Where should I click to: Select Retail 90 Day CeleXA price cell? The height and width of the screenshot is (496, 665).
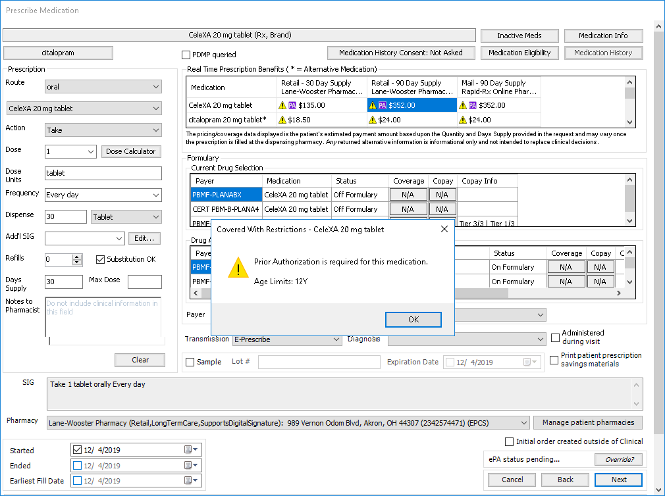tap(412, 105)
